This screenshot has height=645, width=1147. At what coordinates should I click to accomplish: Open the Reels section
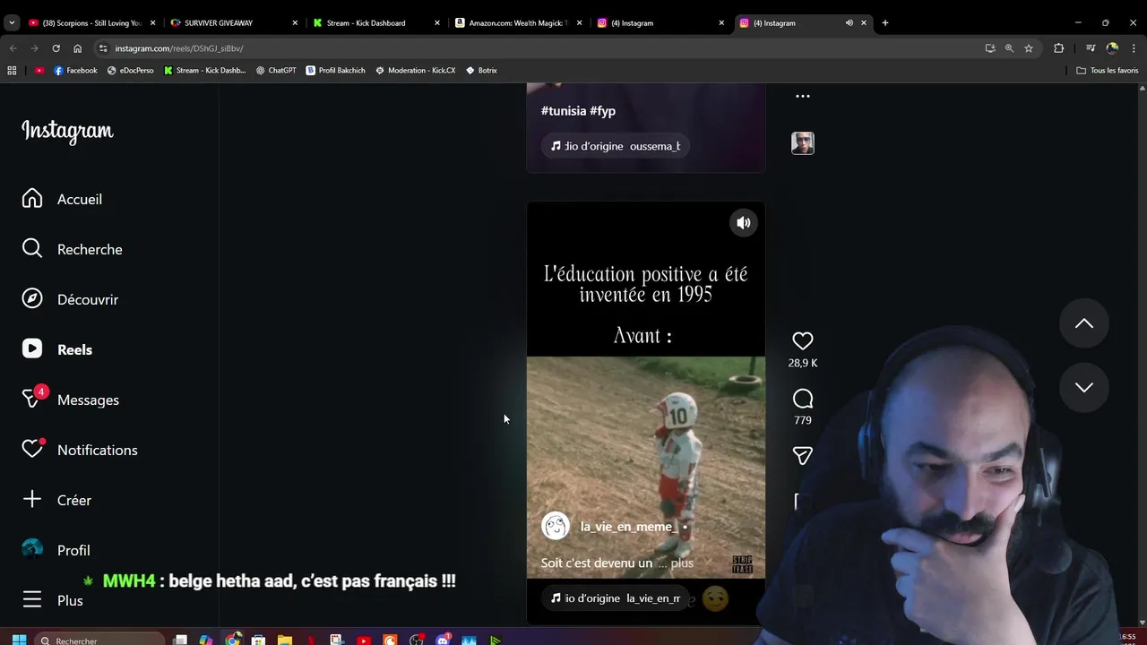pos(57,349)
